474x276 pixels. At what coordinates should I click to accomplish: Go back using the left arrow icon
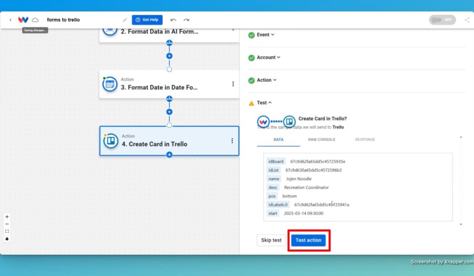pos(10,20)
